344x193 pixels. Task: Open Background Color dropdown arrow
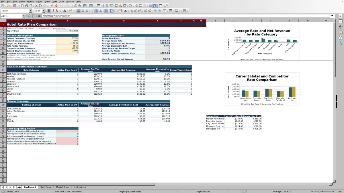click(x=74, y=11)
